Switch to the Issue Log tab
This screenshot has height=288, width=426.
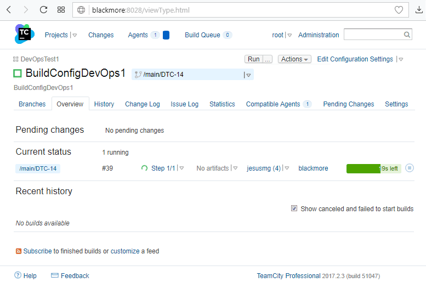pos(184,104)
